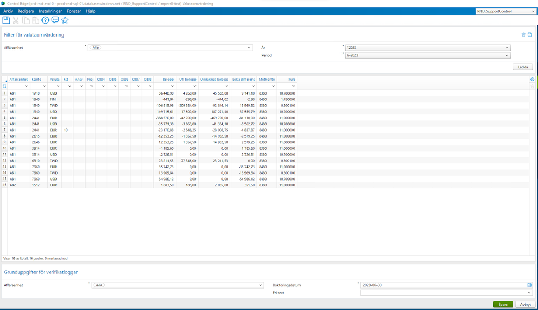Click the Ladda button
538x310 pixels.
point(522,67)
